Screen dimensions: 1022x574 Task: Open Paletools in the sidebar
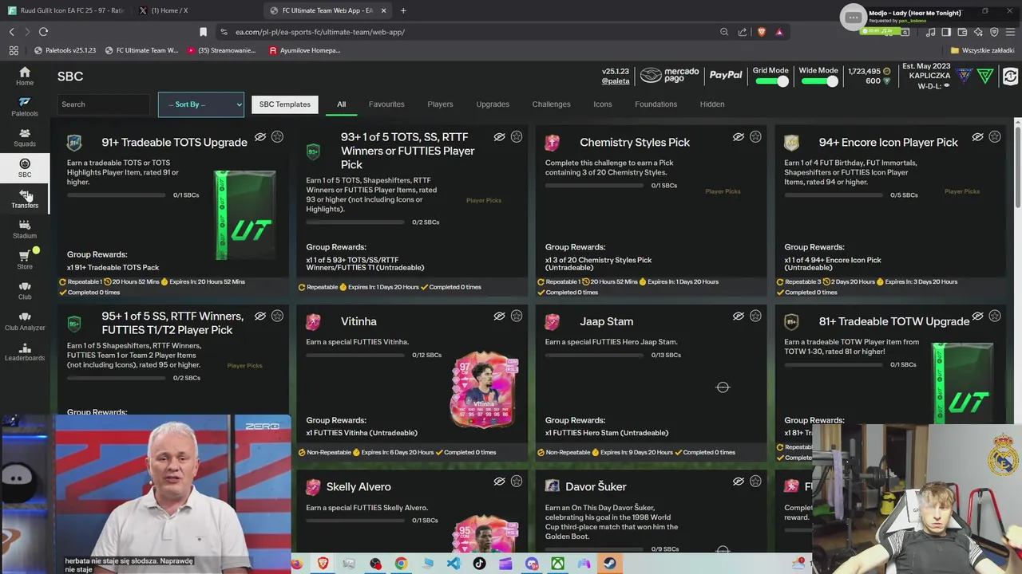tap(25, 106)
